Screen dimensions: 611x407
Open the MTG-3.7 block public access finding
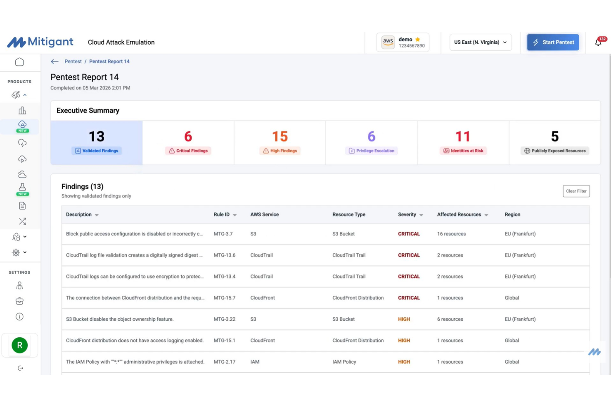(x=326, y=234)
